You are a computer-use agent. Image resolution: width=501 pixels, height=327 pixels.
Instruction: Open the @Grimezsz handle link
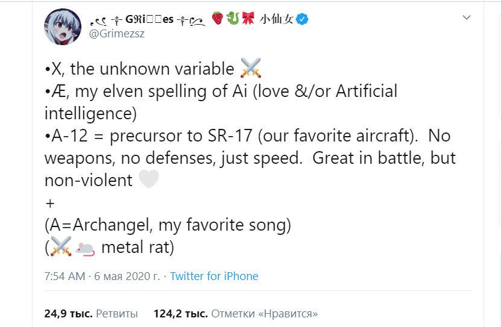coord(116,34)
